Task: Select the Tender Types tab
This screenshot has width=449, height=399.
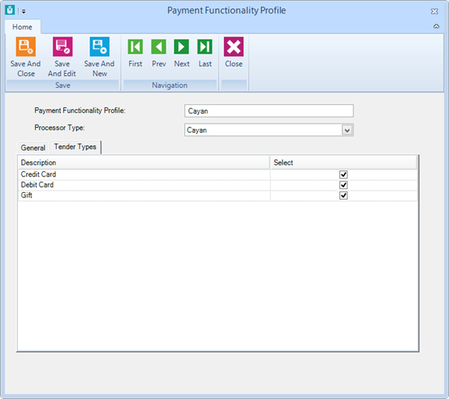Action: point(75,147)
